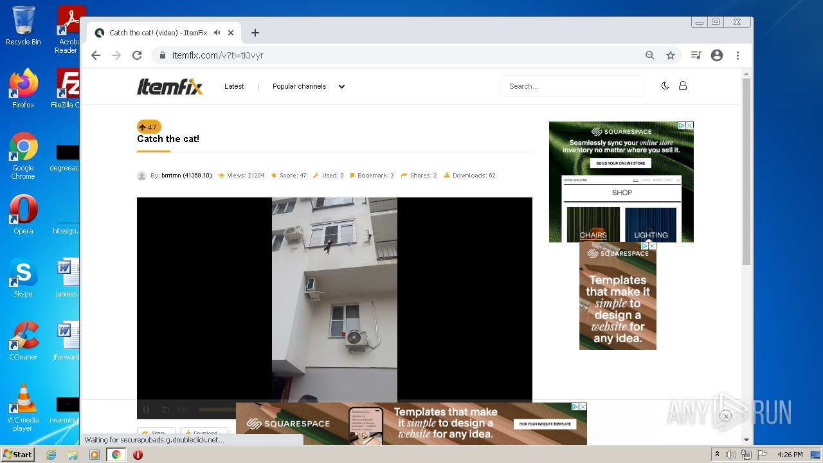The height and width of the screenshot is (463, 823).
Task: Click the Used: 0 stat
Action: coord(328,176)
